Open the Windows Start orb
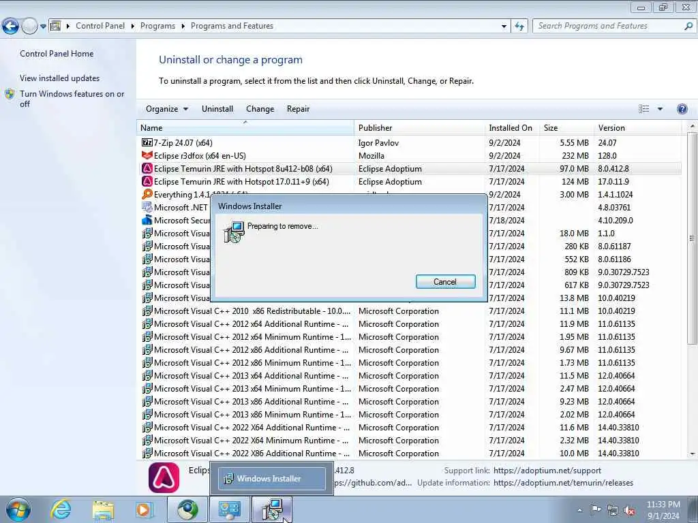This screenshot has width=698, height=523. 18,509
